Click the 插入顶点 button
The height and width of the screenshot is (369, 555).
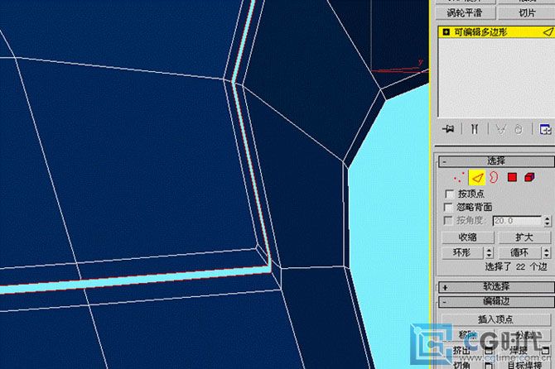[495, 319]
